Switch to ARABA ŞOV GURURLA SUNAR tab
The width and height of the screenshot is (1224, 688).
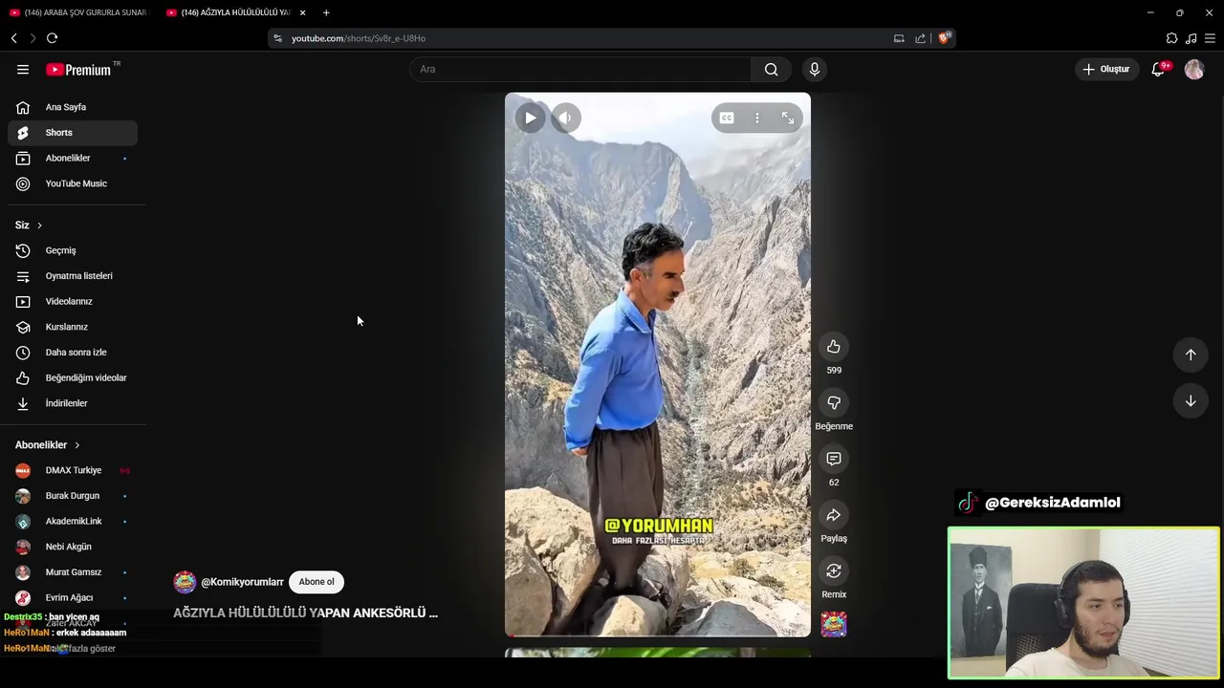(x=78, y=12)
